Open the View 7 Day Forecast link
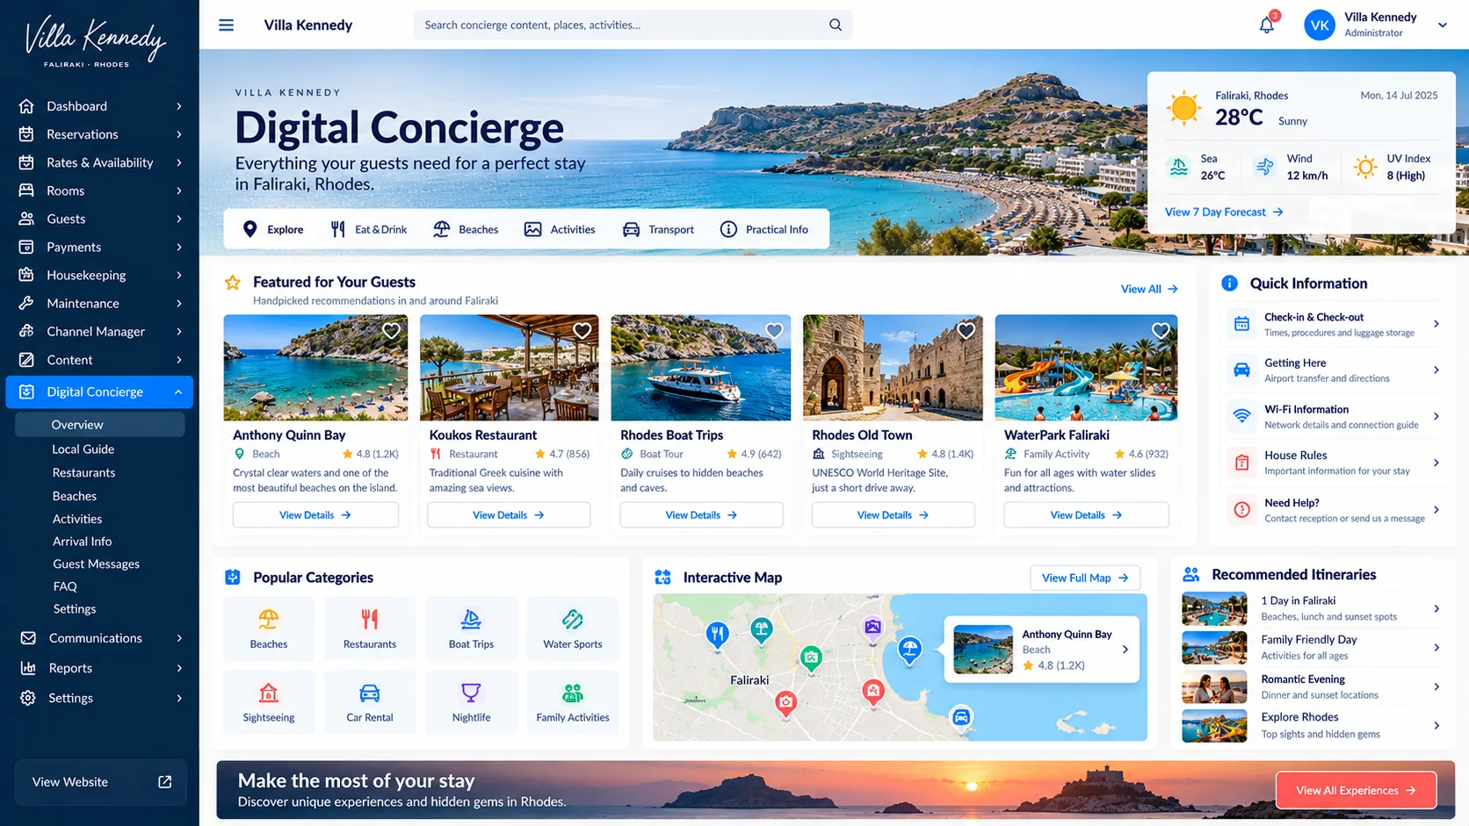1469x826 pixels. click(1224, 212)
